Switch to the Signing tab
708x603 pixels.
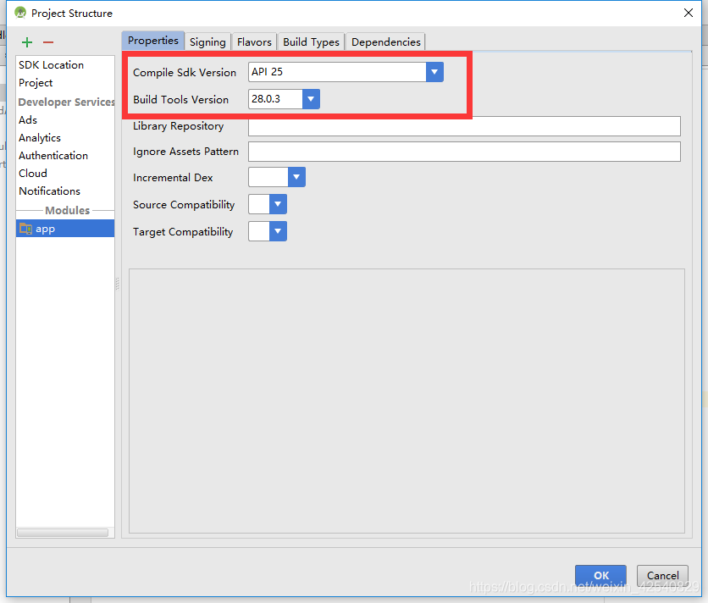pos(207,41)
